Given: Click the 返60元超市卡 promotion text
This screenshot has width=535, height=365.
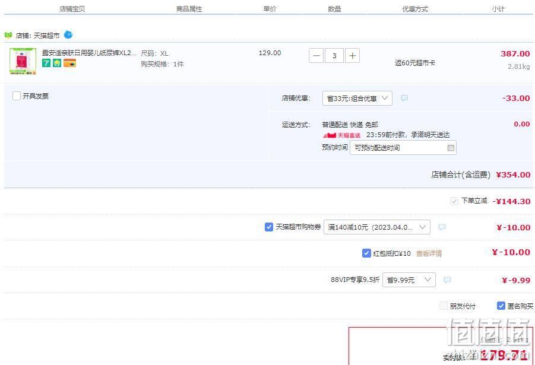Looking at the screenshot, I should tap(415, 63).
